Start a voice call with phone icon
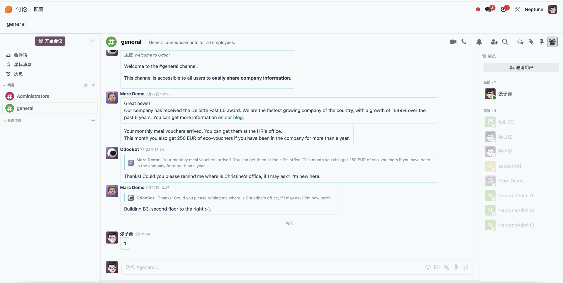This screenshot has width=563, height=283. coord(464,42)
